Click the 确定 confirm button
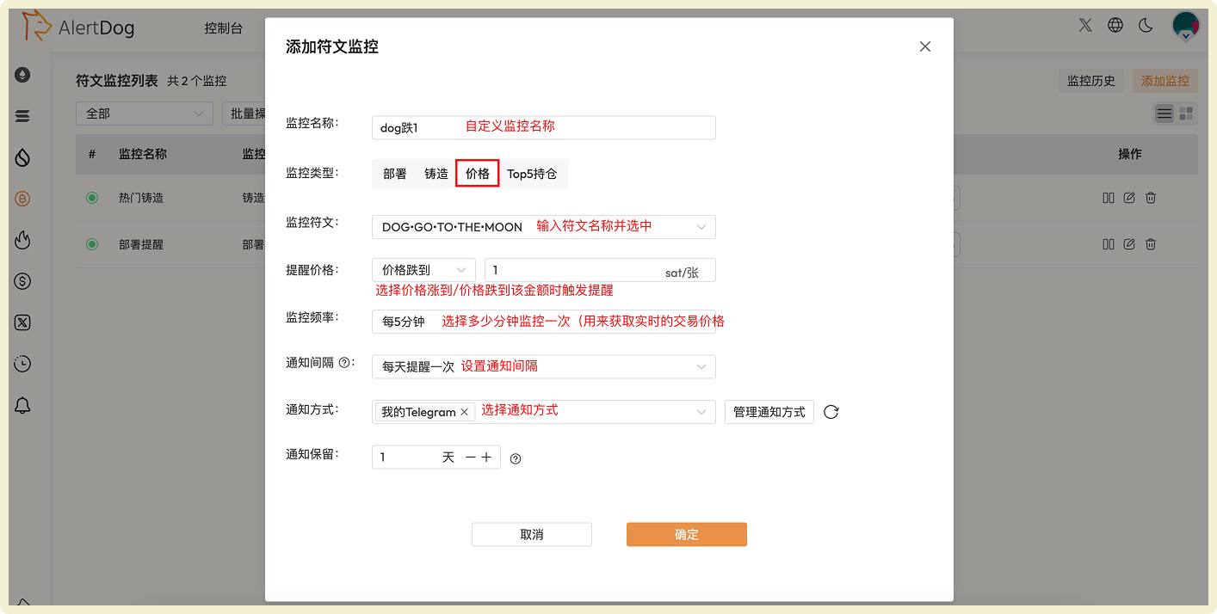Screen dimensions: 1217x614 (686, 534)
